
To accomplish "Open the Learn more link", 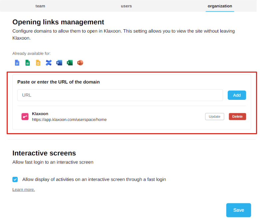I will pyautogui.click(x=24, y=189).
